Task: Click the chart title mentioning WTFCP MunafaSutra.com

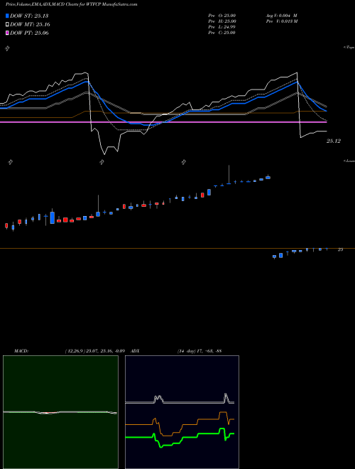Action: 72,5
